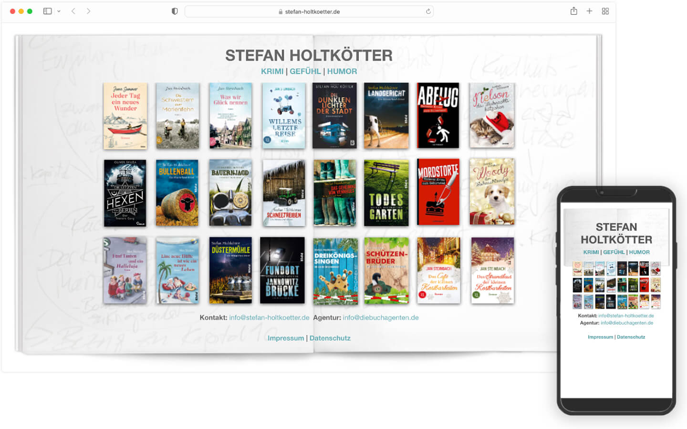Go back with the browser back arrow
Image resolution: width=687 pixels, height=429 pixels.
pyautogui.click(x=73, y=11)
